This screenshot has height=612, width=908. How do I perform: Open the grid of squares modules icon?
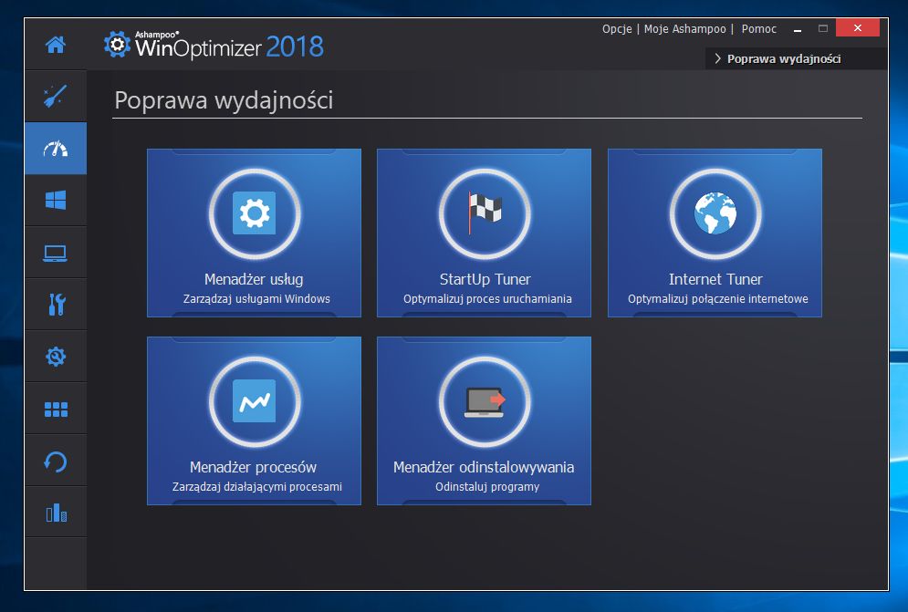click(x=56, y=409)
